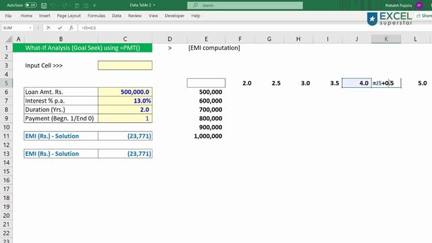Click cell G5 showing 2.5

269,83
